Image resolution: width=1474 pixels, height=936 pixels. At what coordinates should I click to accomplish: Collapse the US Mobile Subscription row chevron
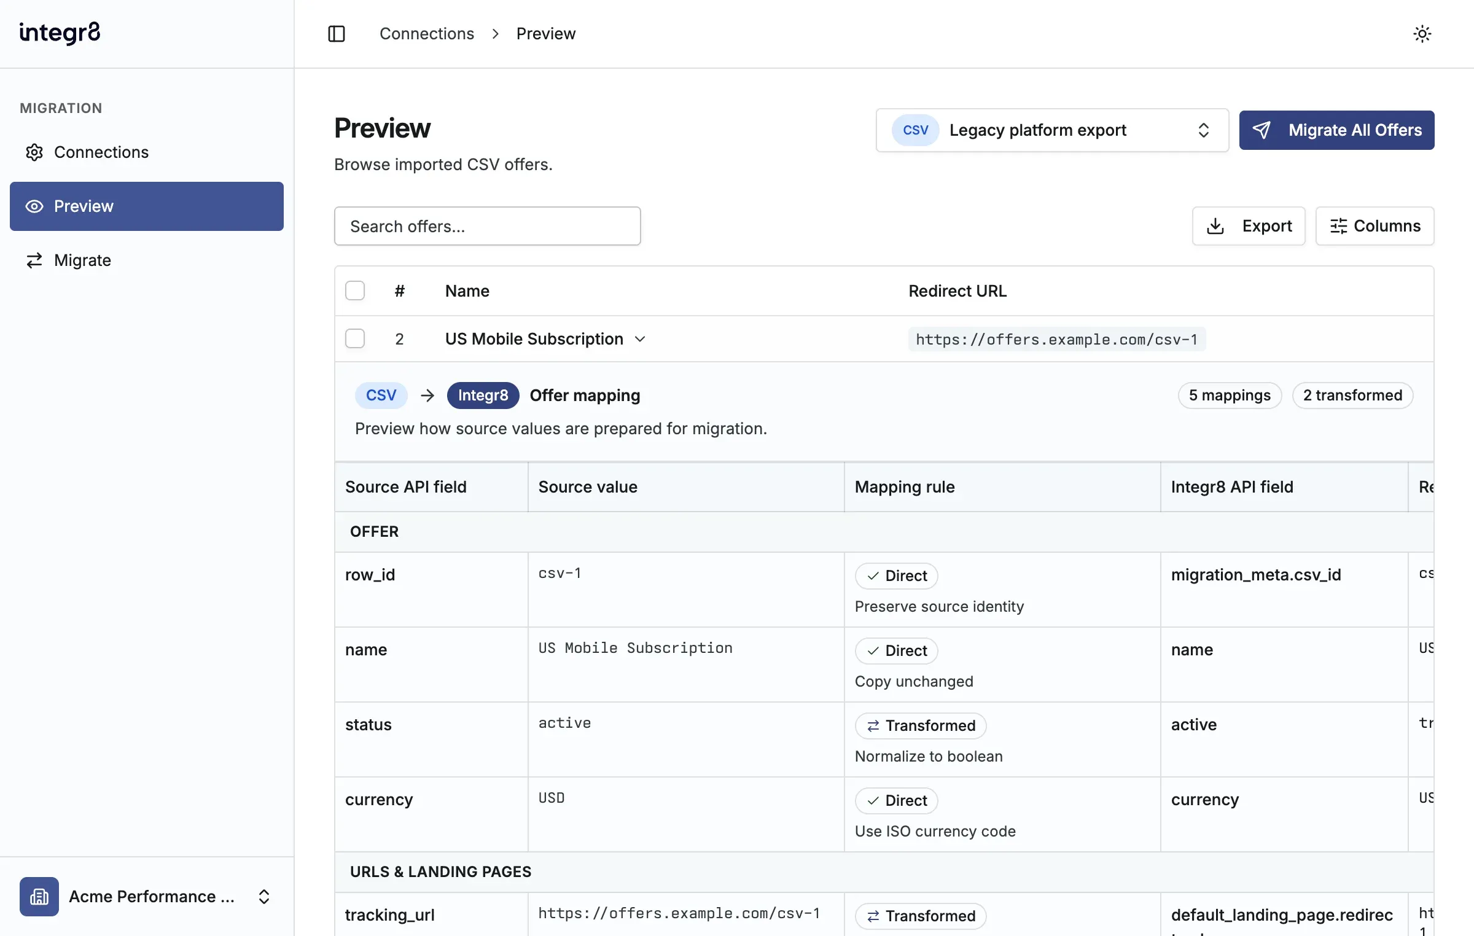[x=640, y=339]
